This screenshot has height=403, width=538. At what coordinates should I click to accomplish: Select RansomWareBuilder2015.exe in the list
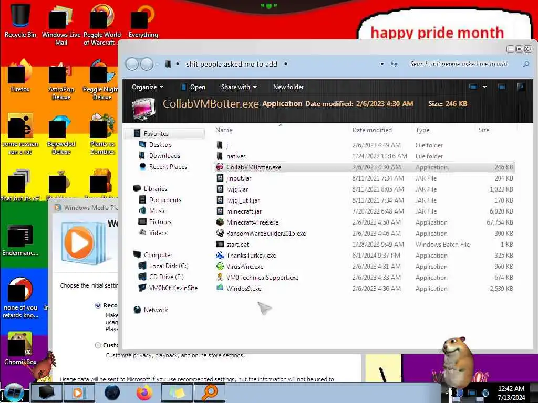(x=365, y=234)
